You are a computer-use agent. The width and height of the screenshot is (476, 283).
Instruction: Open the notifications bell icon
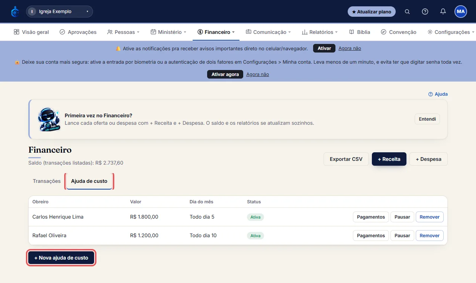pyautogui.click(x=443, y=12)
